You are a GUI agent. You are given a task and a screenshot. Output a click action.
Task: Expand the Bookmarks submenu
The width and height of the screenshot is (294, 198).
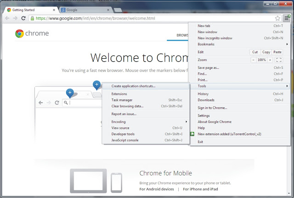(x=240, y=44)
